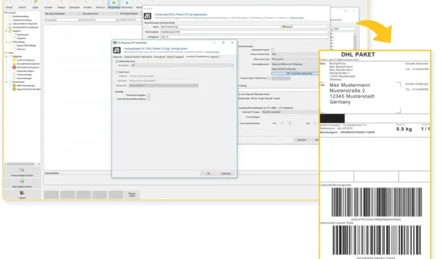Click the search icon in Artikelnummer field

click(x=117, y=20)
